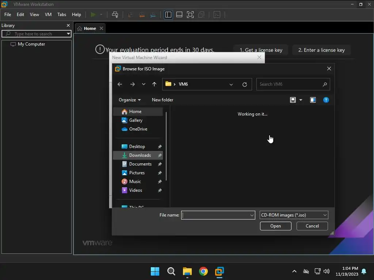Click the Search VM6 field
Screen dimensions: 374x280
293,84
